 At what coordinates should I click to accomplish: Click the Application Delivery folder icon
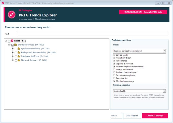pos(19,49)
